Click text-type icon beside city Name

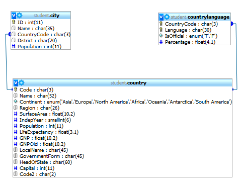pos(14,28)
